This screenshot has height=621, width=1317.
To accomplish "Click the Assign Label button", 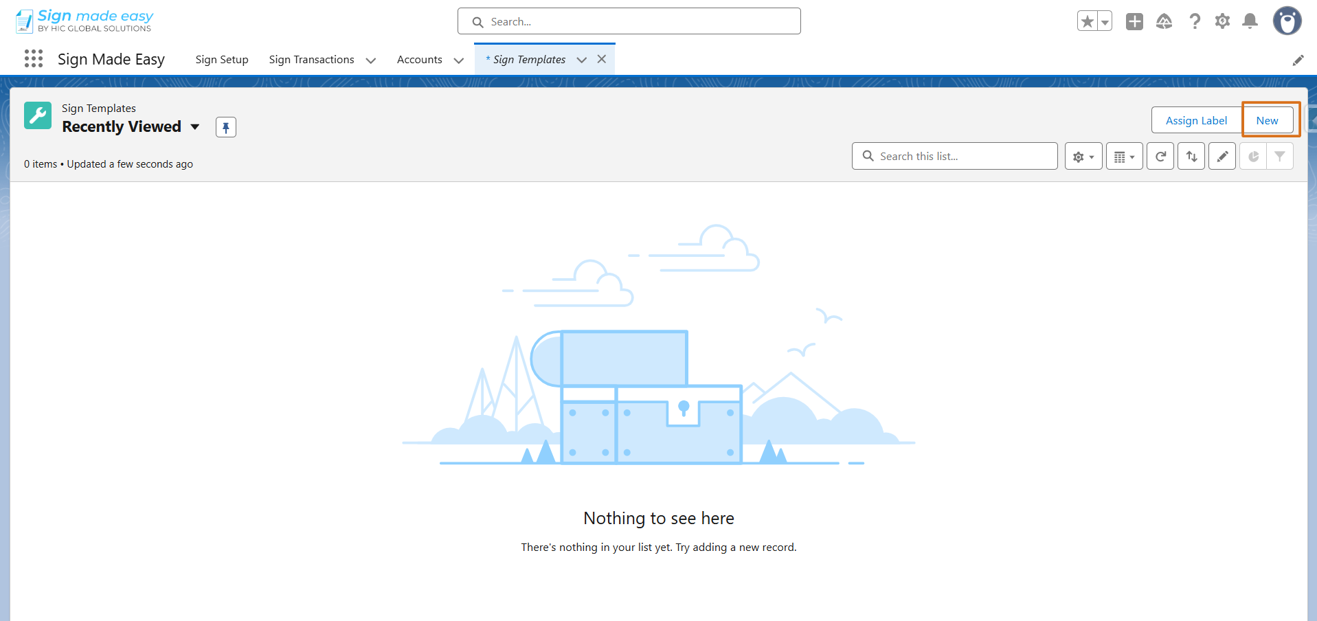I will click(x=1196, y=120).
